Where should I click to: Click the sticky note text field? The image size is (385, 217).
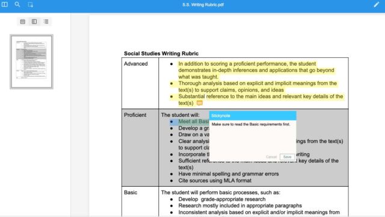point(253,137)
